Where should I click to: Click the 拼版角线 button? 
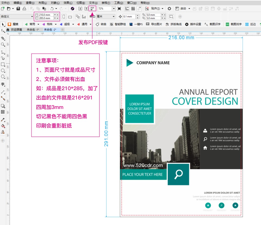174,24
